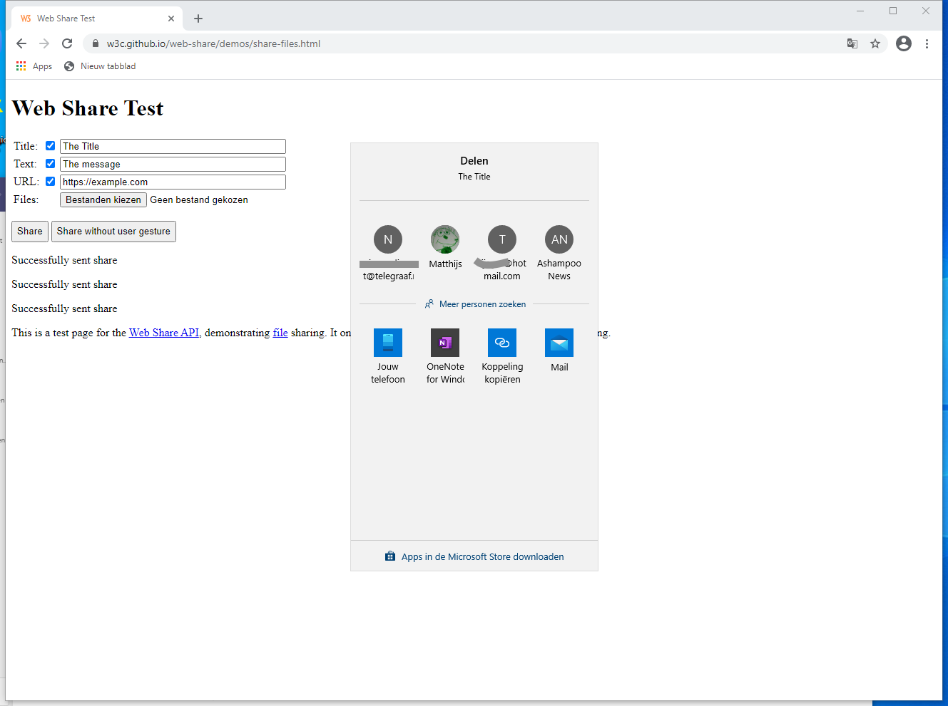
Task: Open Chrome's three-dot menu
Action: tap(927, 43)
